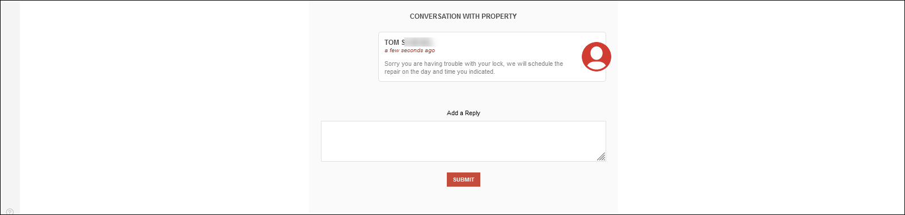905x215 pixels.
Task: Click the blurred surname beside TOM
Action: click(420, 43)
